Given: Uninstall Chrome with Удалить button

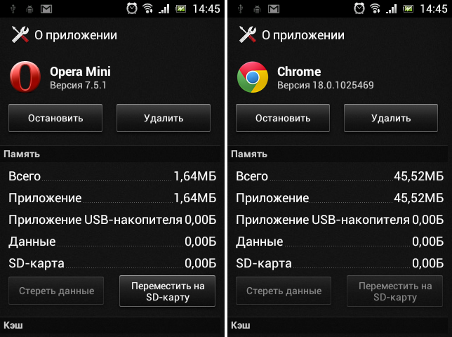Looking at the screenshot, I should (391, 118).
